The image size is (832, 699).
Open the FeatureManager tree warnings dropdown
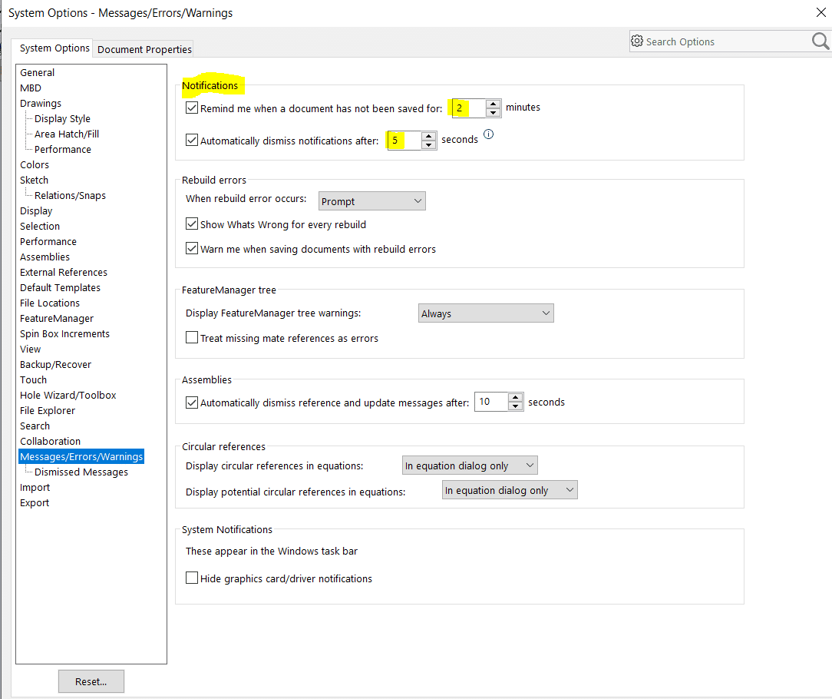[x=486, y=313]
